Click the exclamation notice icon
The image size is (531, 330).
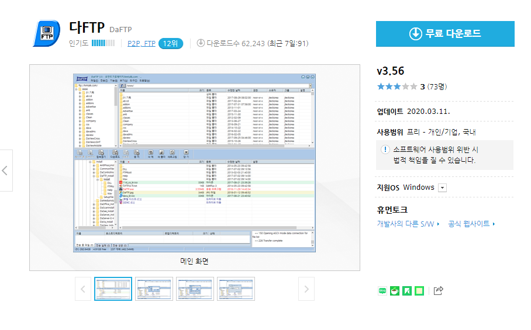tap(385, 150)
